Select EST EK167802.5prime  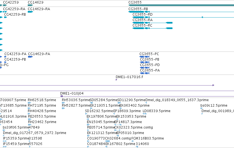pos(120,144)
